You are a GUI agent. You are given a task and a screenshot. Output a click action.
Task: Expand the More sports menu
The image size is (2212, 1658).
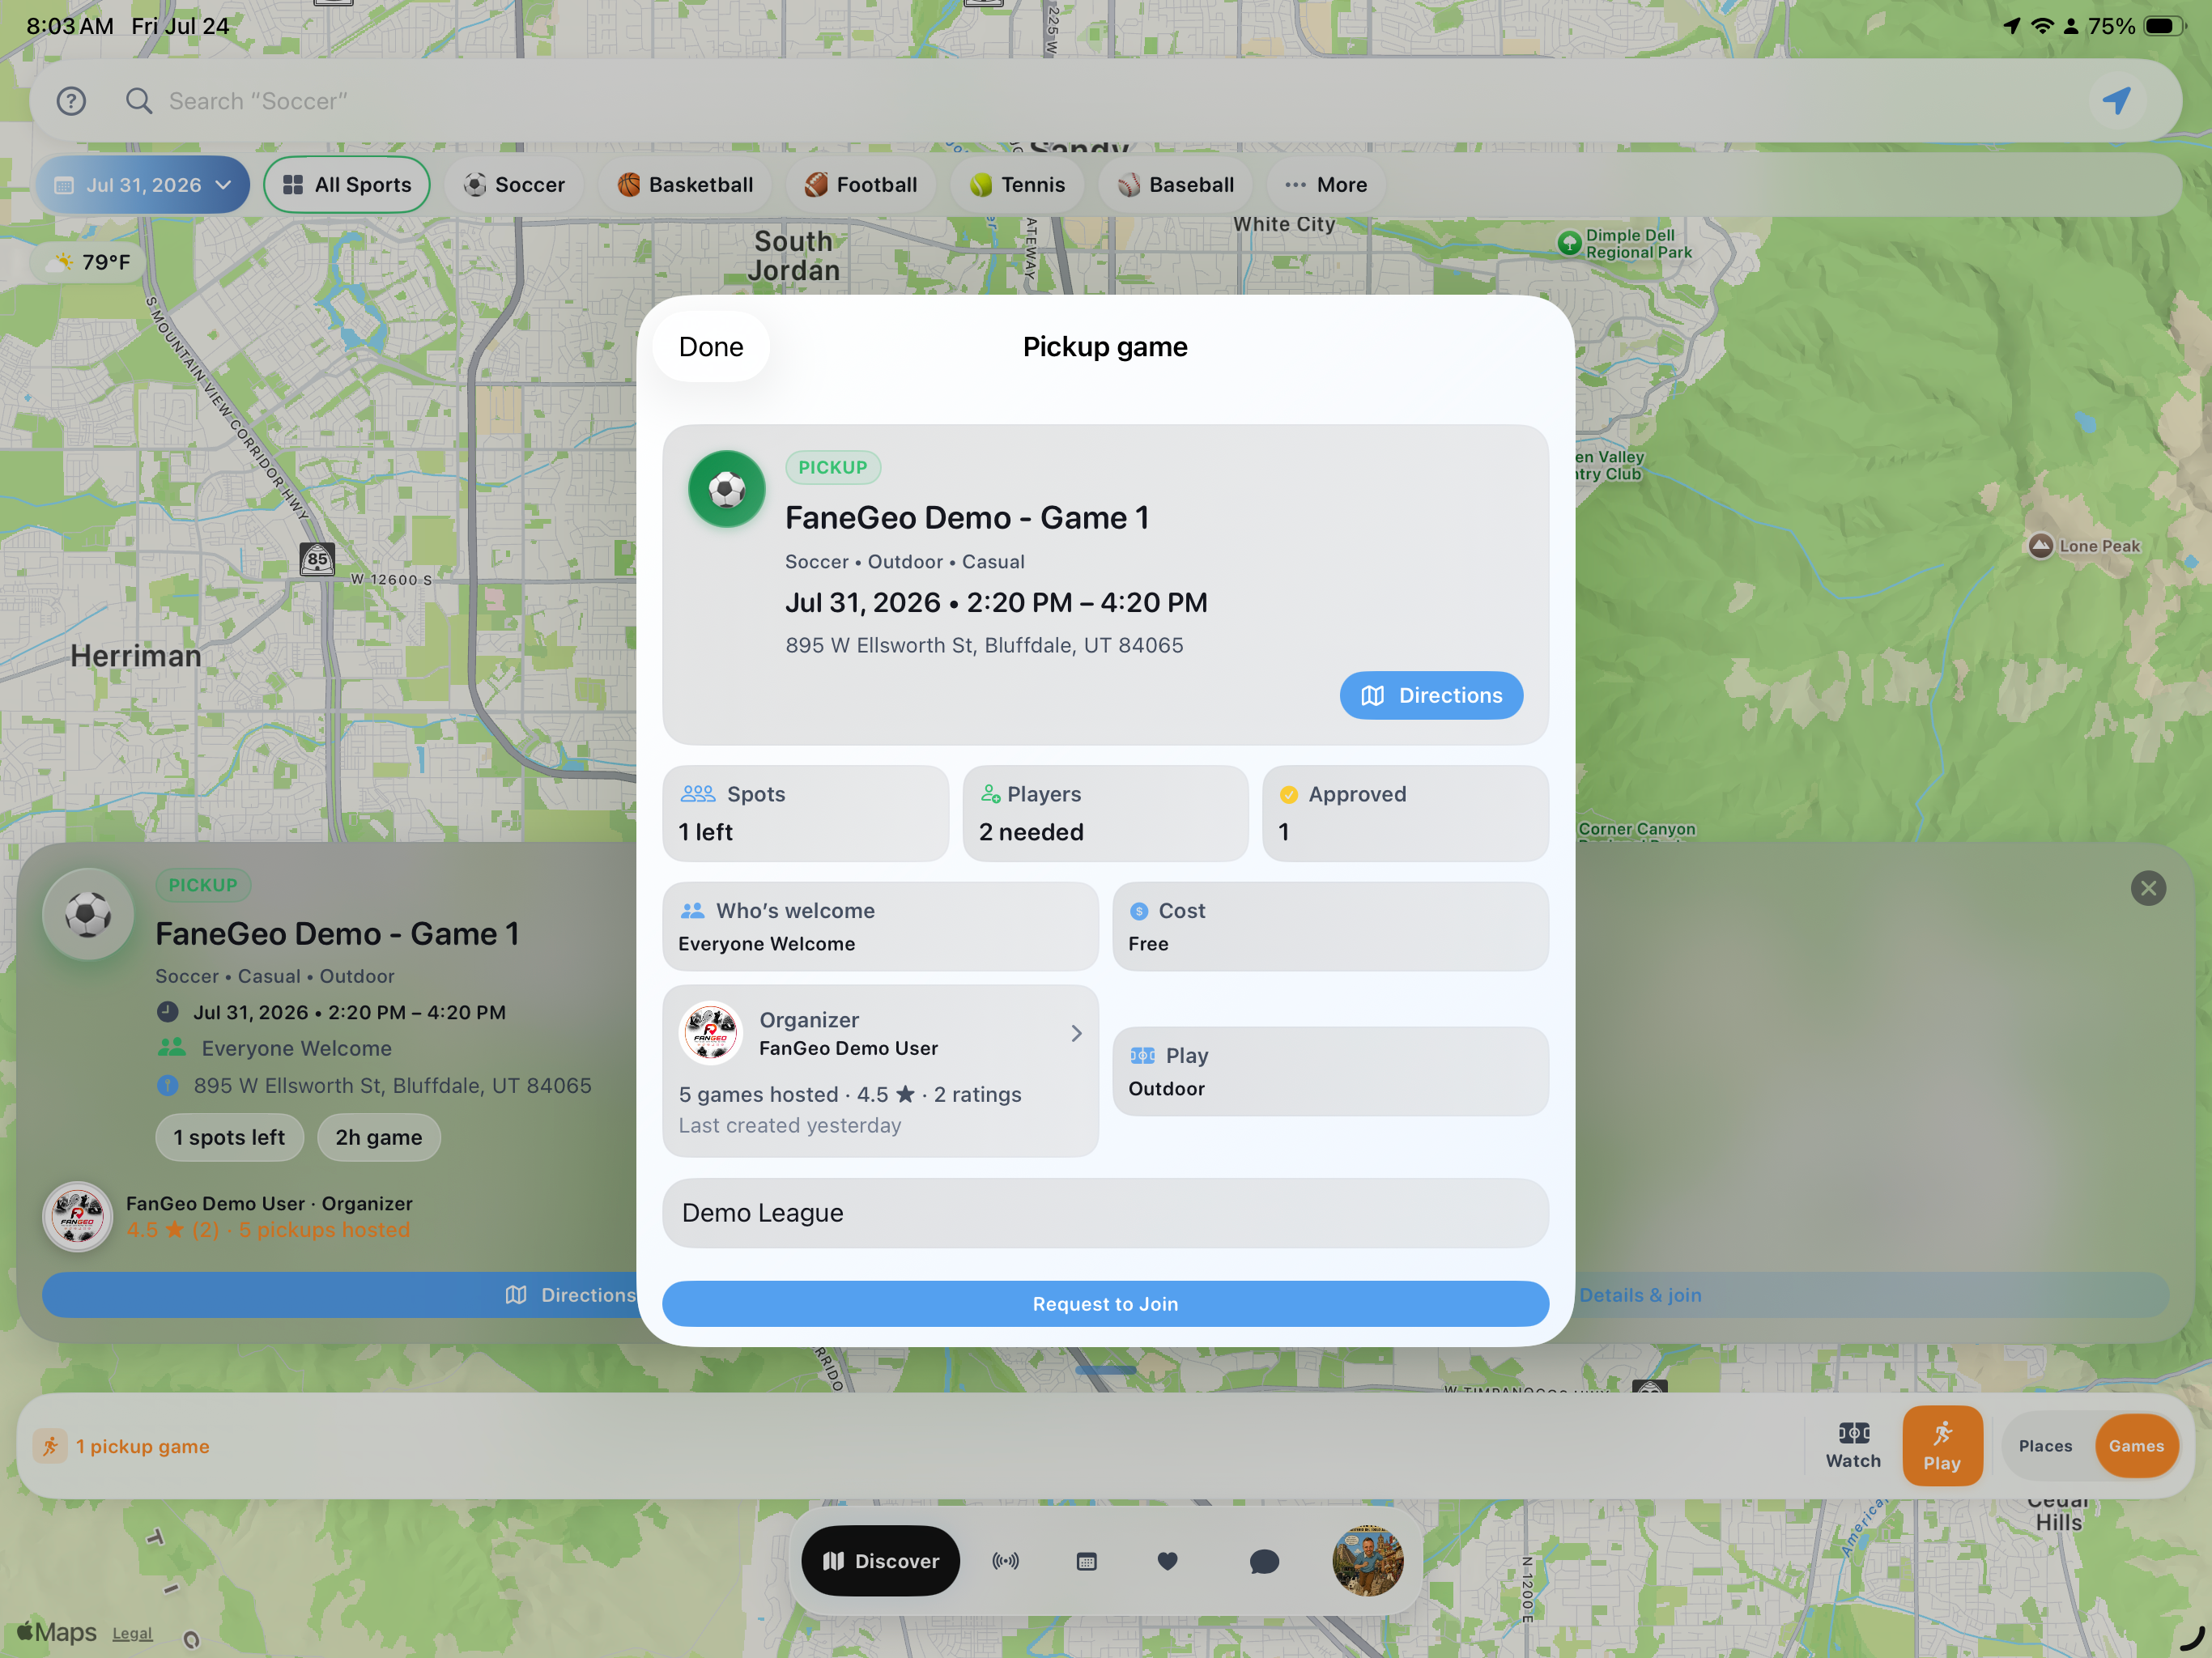[x=1326, y=185]
